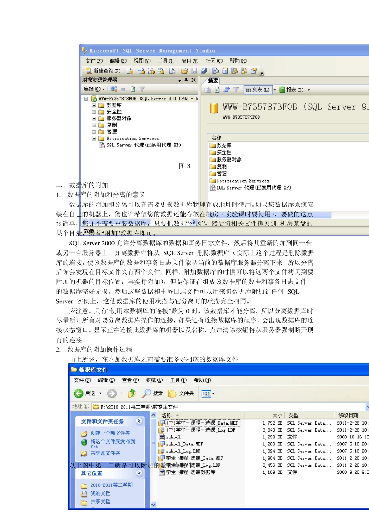Click the green 后退 Back arrow in Explorer

tap(78, 393)
